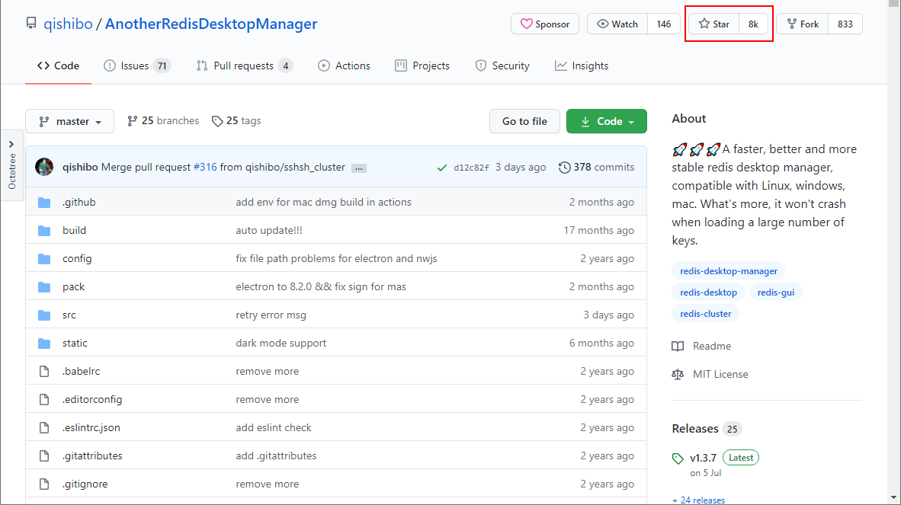Image resolution: width=901 pixels, height=505 pixels.
Task: Open the 'dark mode support' commit message
Action: tap(281, 344)
